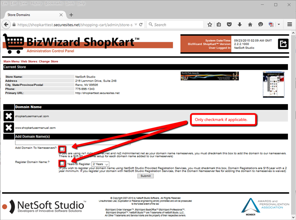Follow the Change Store breadcrumb link

[49, 62]
